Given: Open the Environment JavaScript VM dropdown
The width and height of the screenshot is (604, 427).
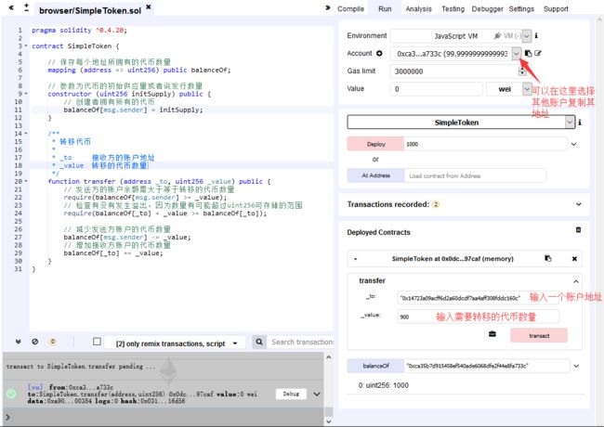Looking at the screenshot, I should [x=461, y=36].
